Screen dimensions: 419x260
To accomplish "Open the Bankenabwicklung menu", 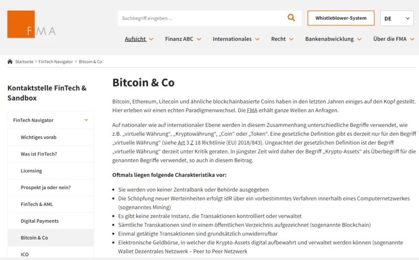I will click(x=333, y=39).
